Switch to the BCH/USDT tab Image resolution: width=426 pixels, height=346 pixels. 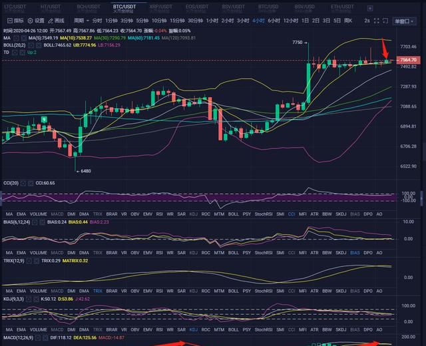point(89,8)
